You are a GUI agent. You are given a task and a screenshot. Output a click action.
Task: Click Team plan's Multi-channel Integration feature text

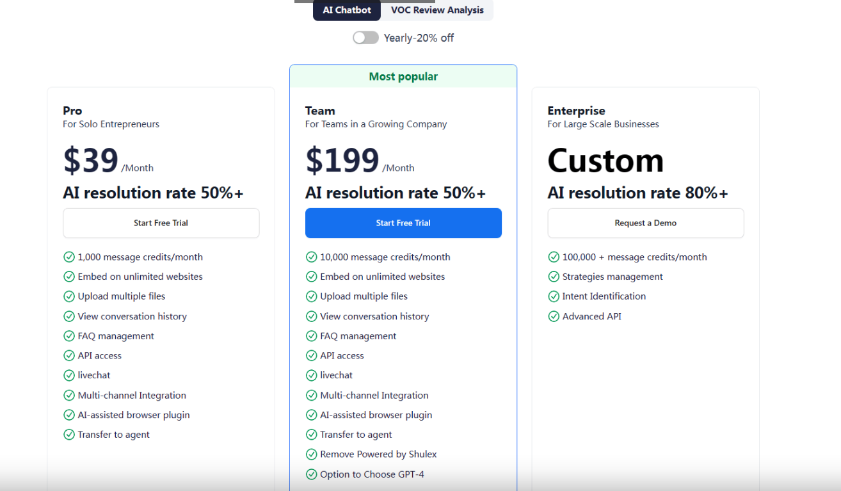(374, 396)
